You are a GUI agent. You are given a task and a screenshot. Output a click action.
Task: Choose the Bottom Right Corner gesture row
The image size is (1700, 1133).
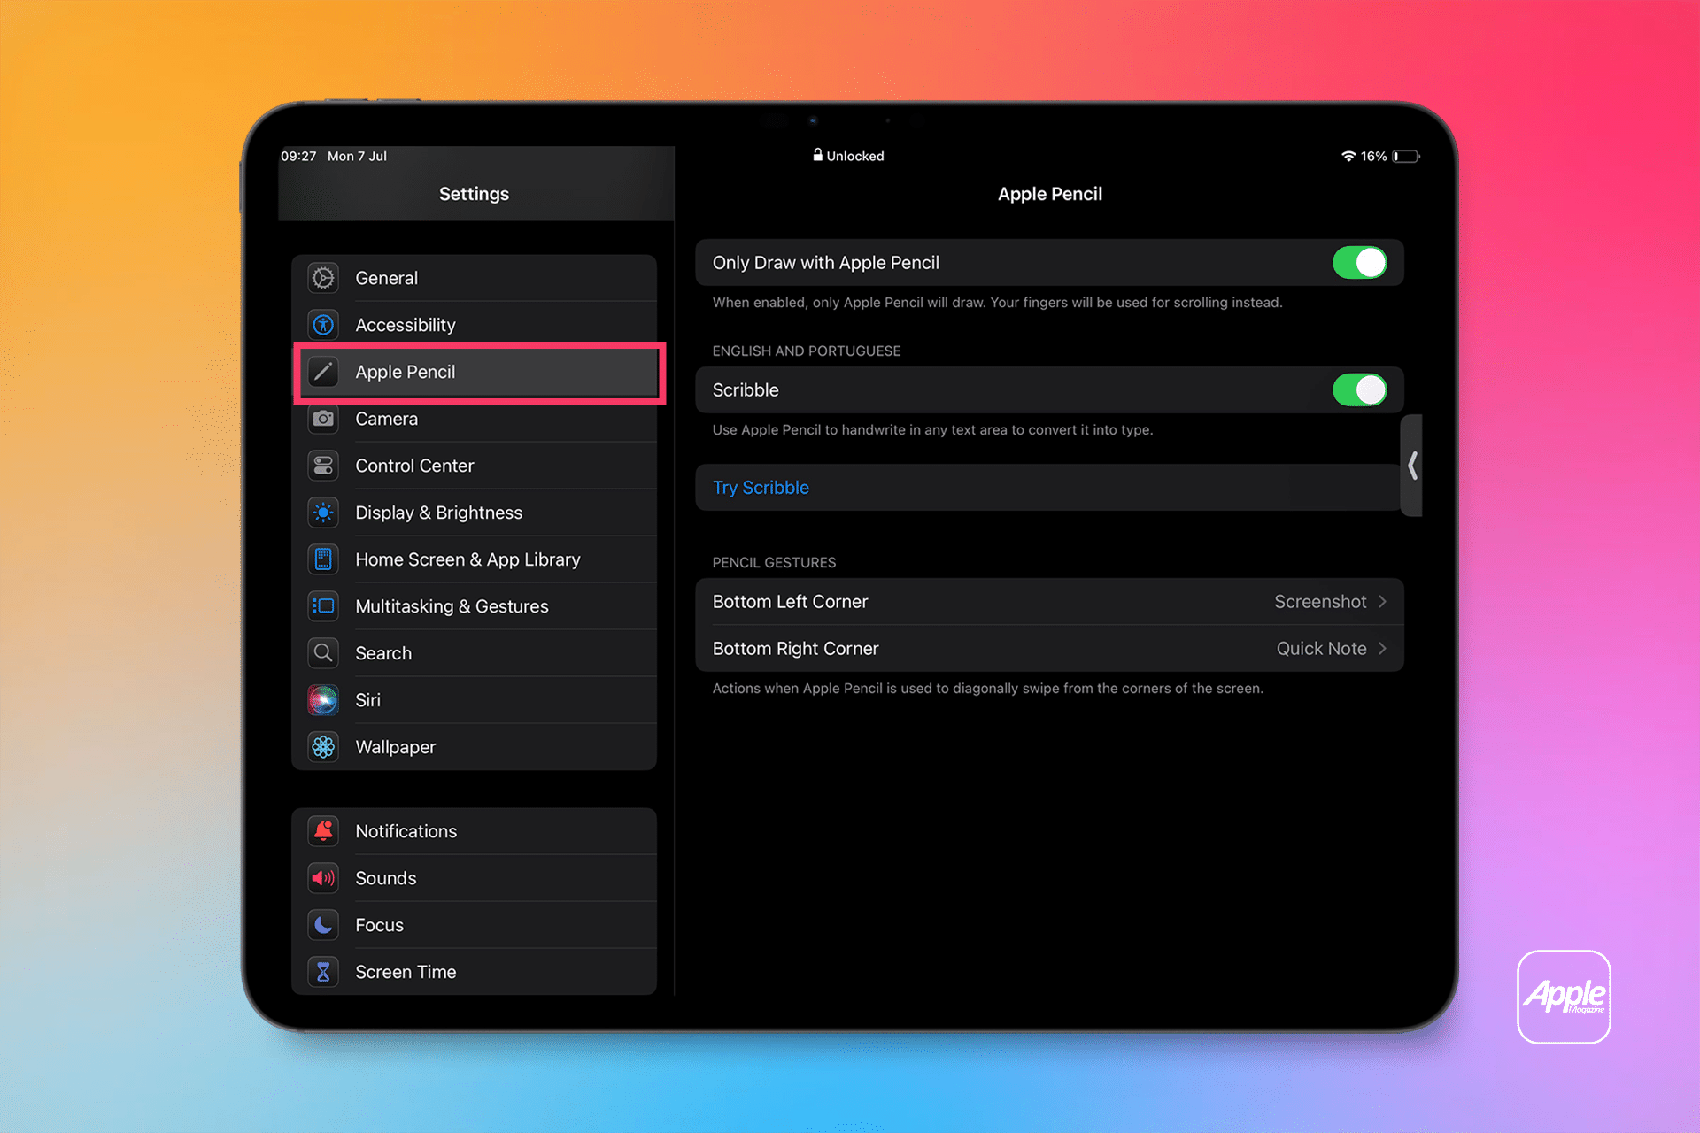pyautogui.click(x=1049, y=649)
